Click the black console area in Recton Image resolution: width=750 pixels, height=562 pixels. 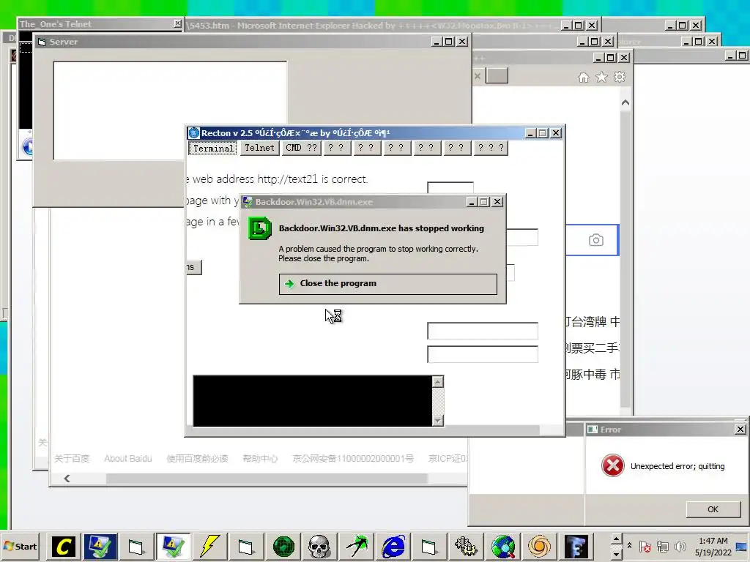[313, 401]
